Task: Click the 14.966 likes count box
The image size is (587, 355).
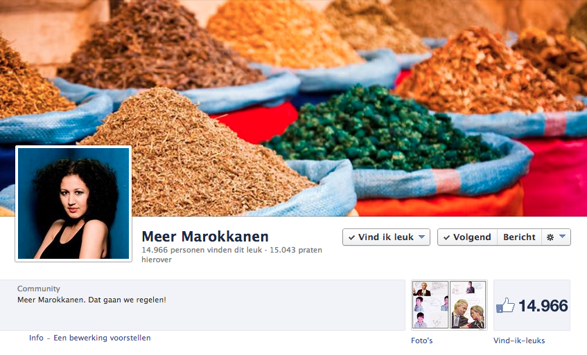Action: (532, 305)
